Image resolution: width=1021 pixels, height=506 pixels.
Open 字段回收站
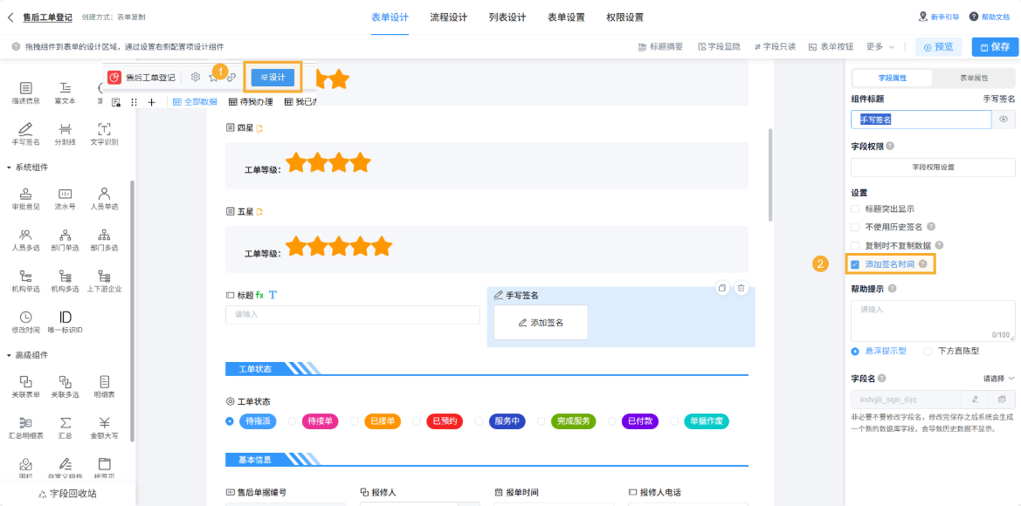tap(68, 494)
